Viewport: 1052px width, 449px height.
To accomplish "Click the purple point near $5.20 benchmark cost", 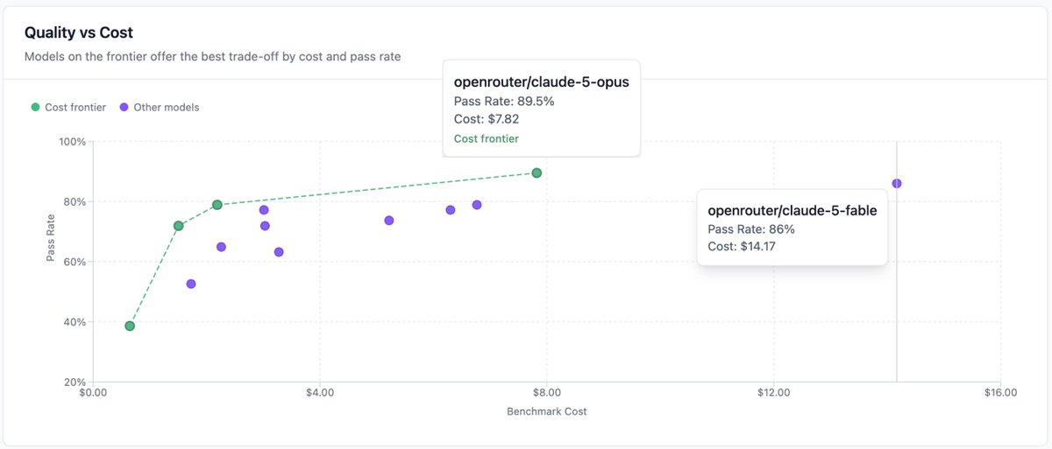I will (x=389, y=220).
